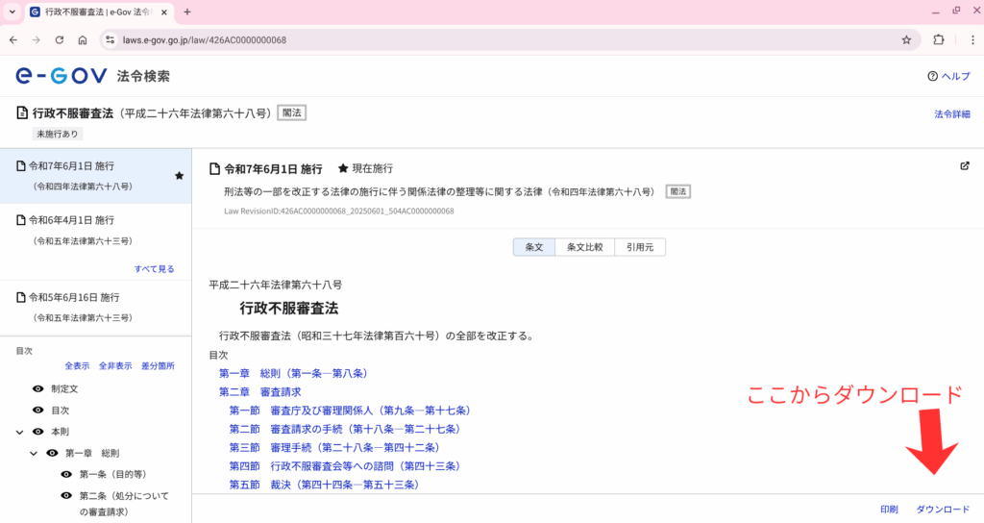Click the browser address bar URL
Image resolution: width=984 pixels, height=523 pixels.
[205, 40]
